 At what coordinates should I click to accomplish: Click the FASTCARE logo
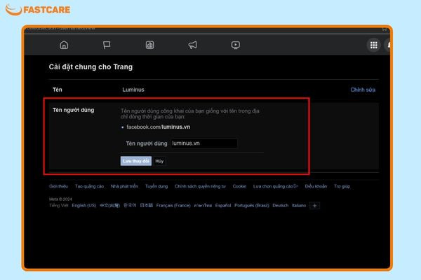click(38, 10)
